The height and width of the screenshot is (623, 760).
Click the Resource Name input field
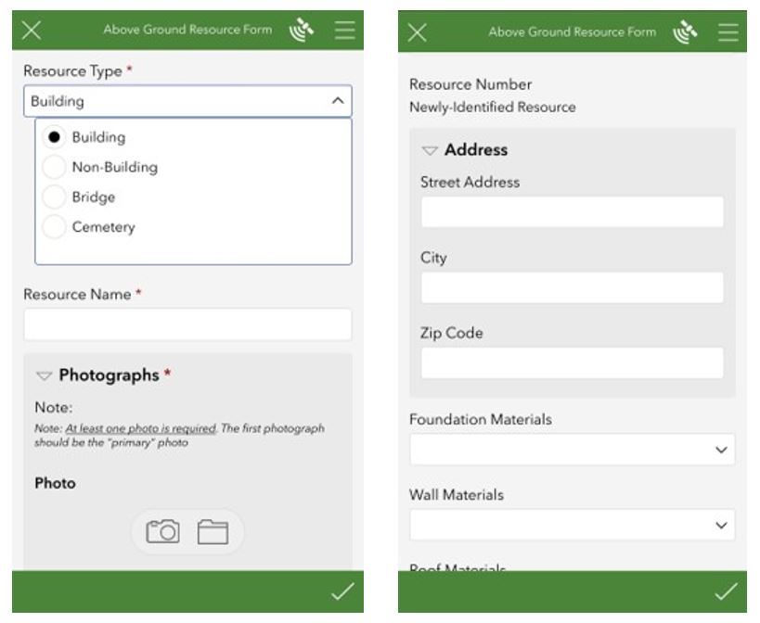(x=187, y=324)
